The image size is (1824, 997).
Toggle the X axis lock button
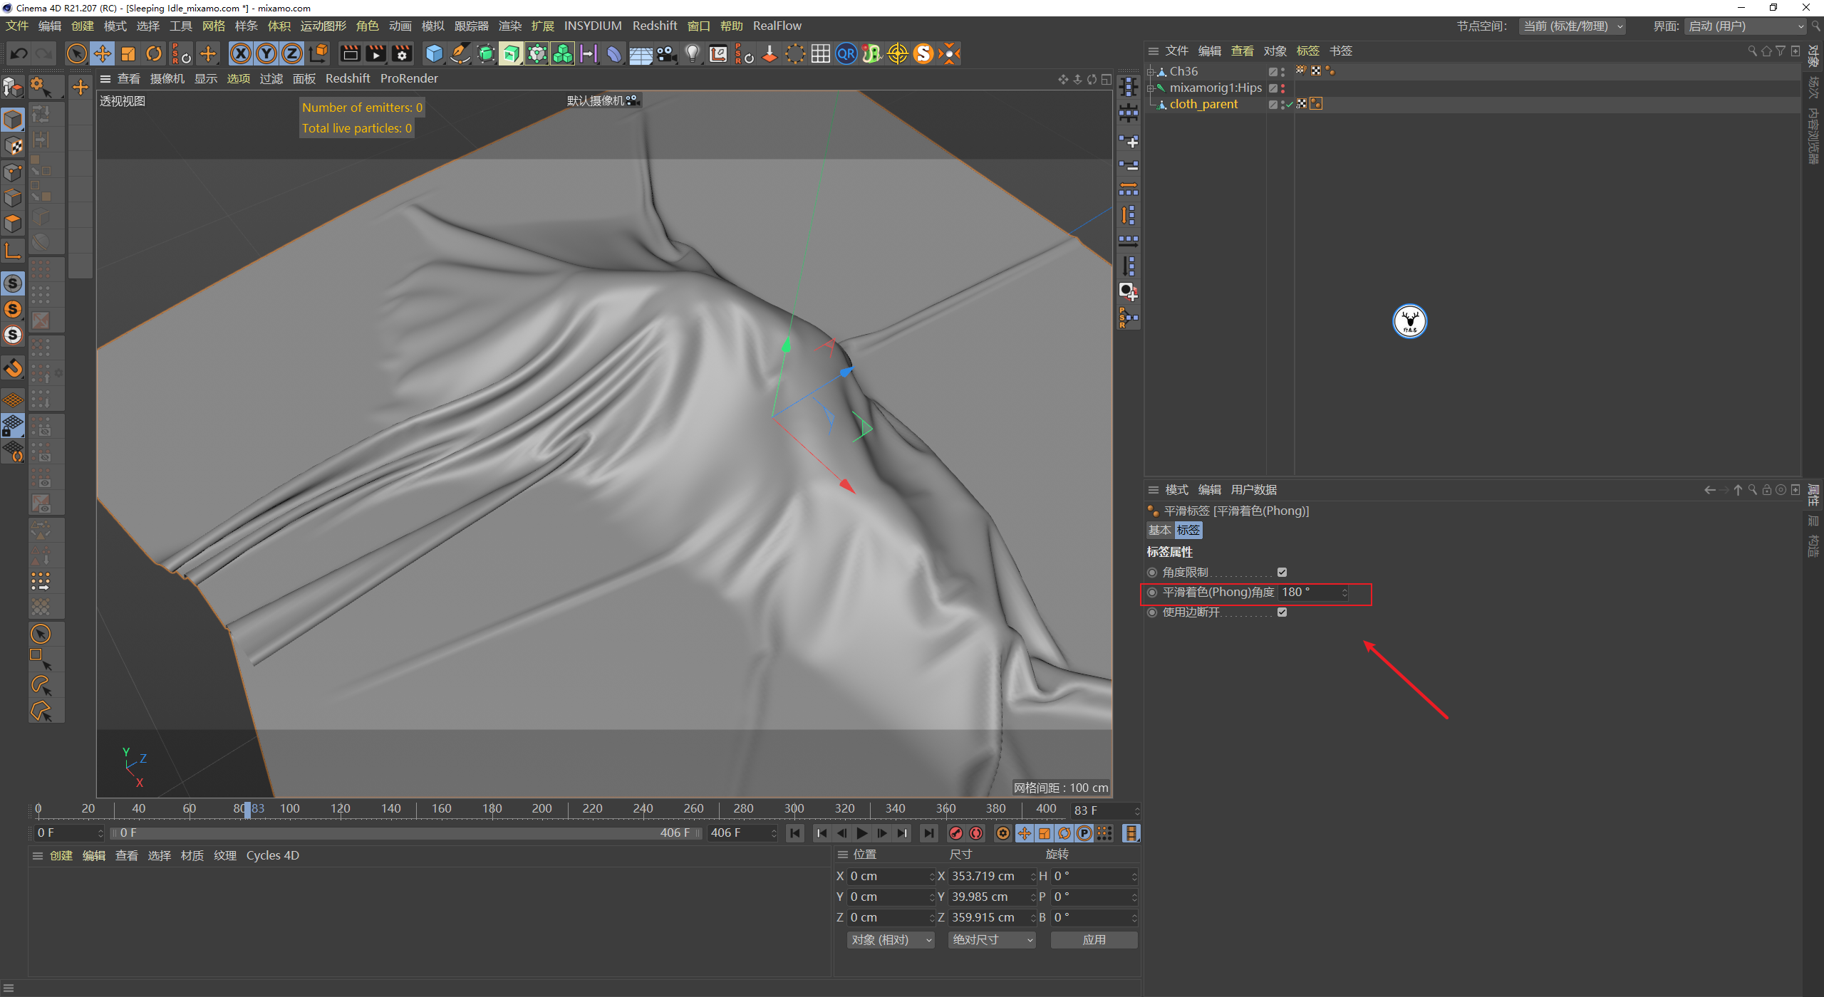[241, 53]
